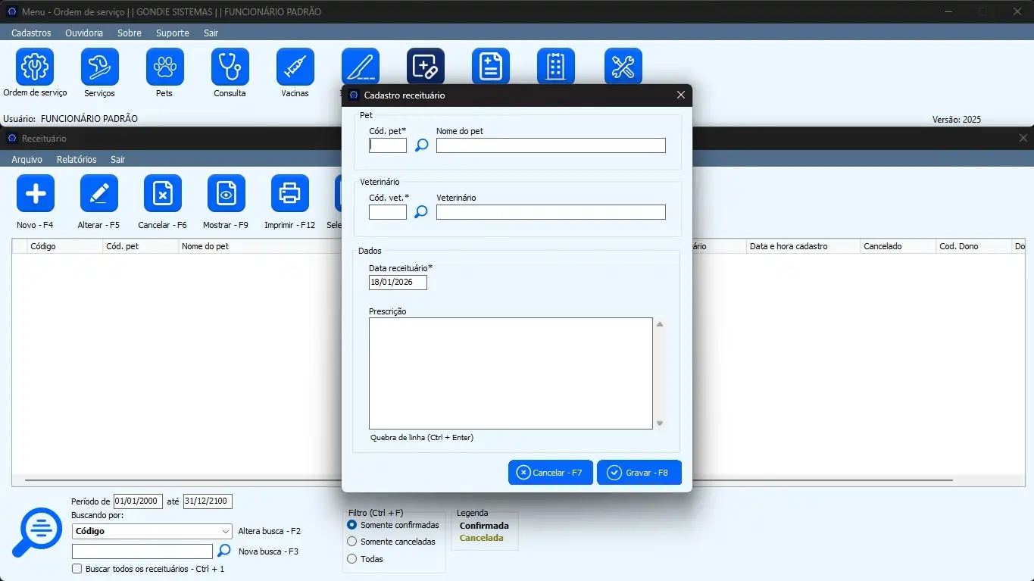This screenshot has width=1034, height=581.
Task: Open the Arquivo menu
Action: click(27, 160)
